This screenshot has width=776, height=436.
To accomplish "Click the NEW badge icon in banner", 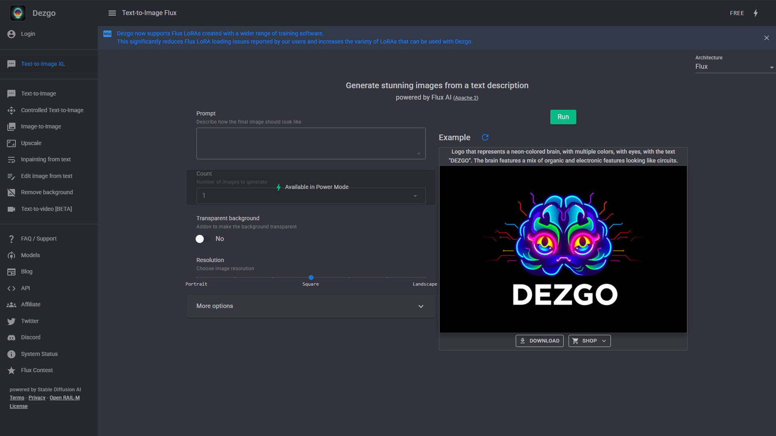I will click(107, 34).
